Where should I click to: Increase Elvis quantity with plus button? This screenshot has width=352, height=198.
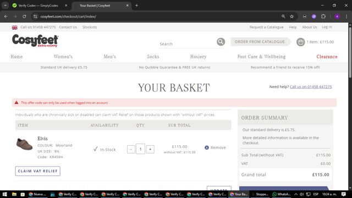tap(150, 149)
